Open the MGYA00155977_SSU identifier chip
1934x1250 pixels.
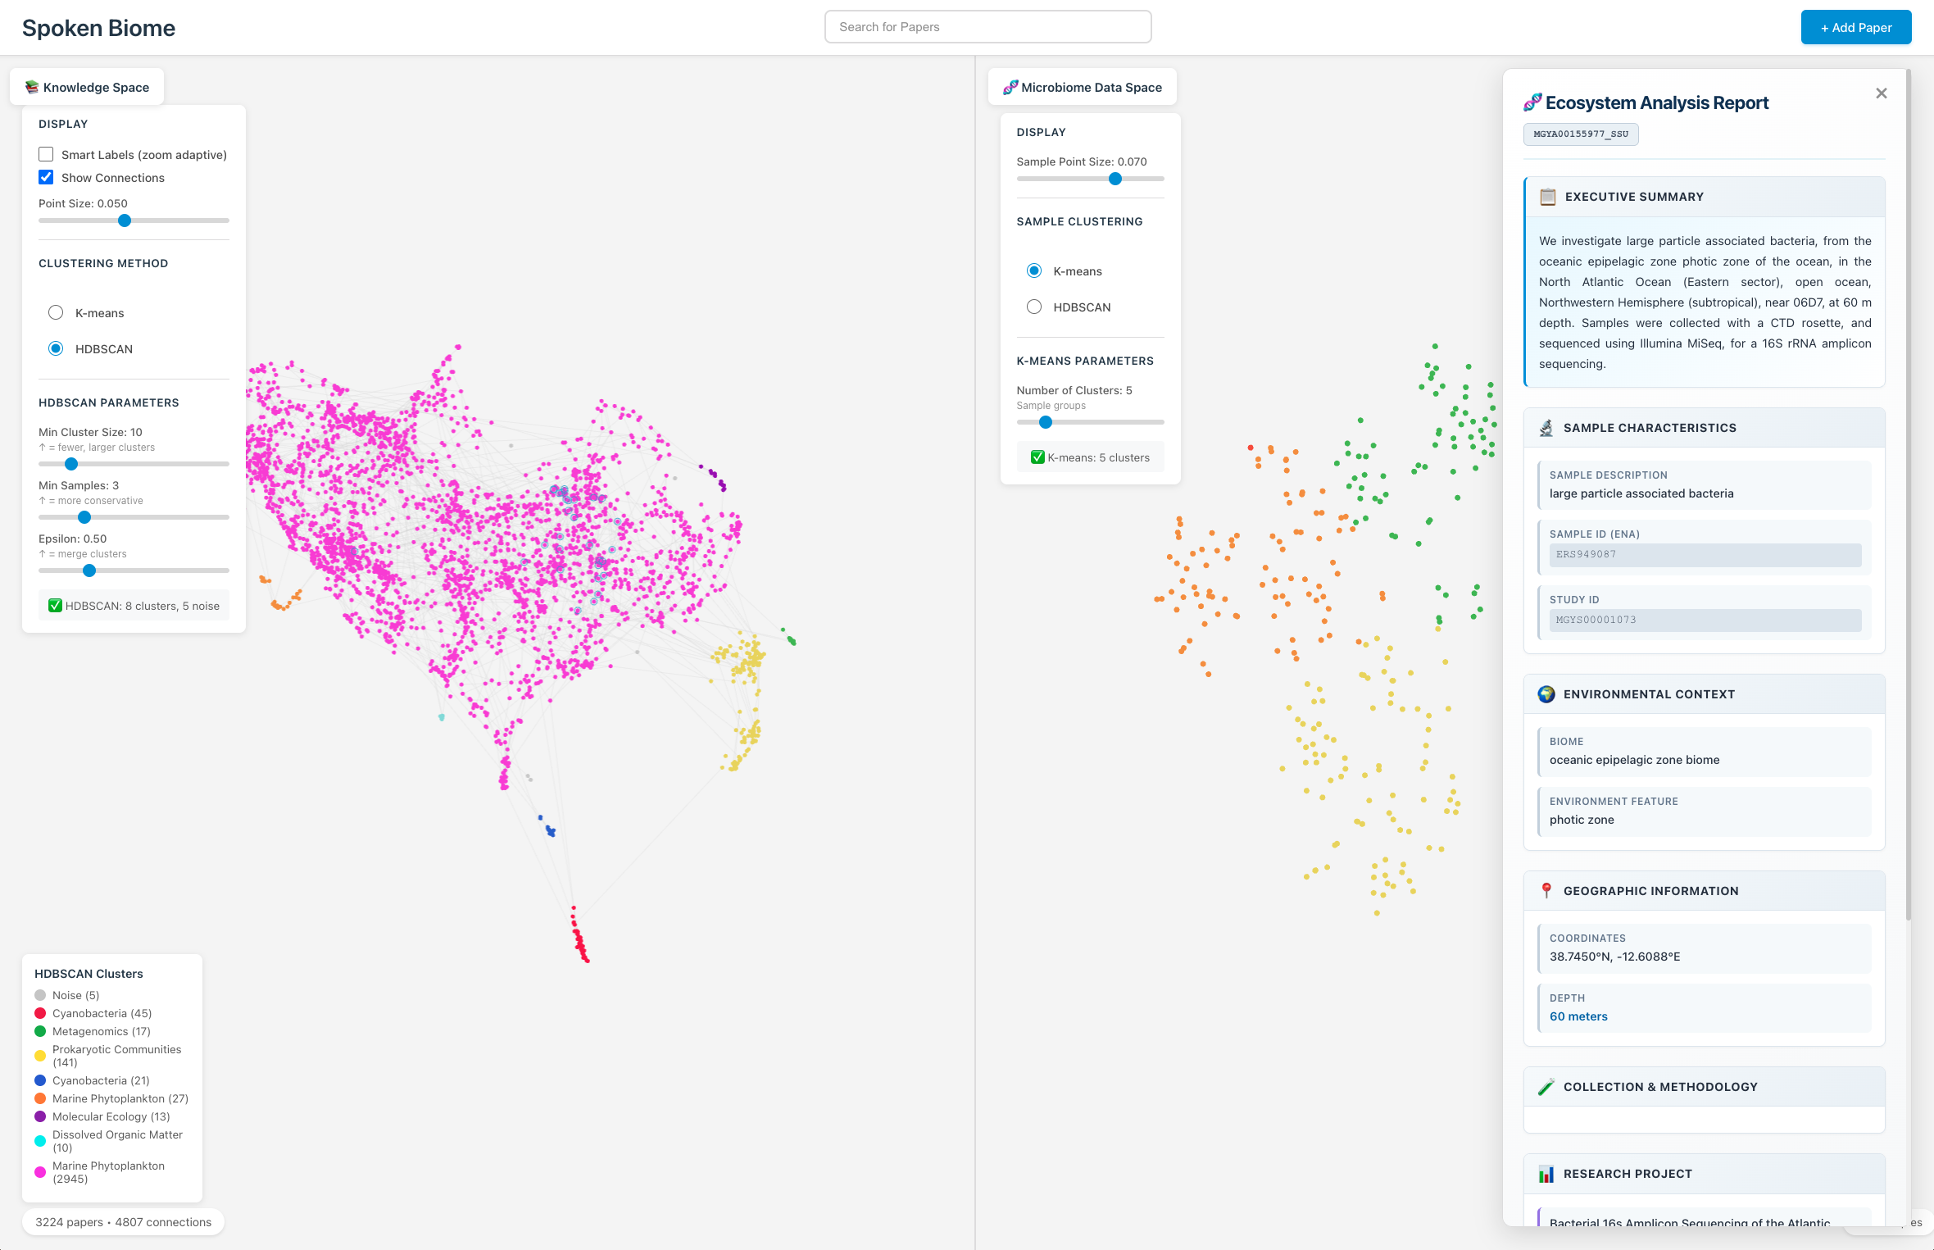1581,134
